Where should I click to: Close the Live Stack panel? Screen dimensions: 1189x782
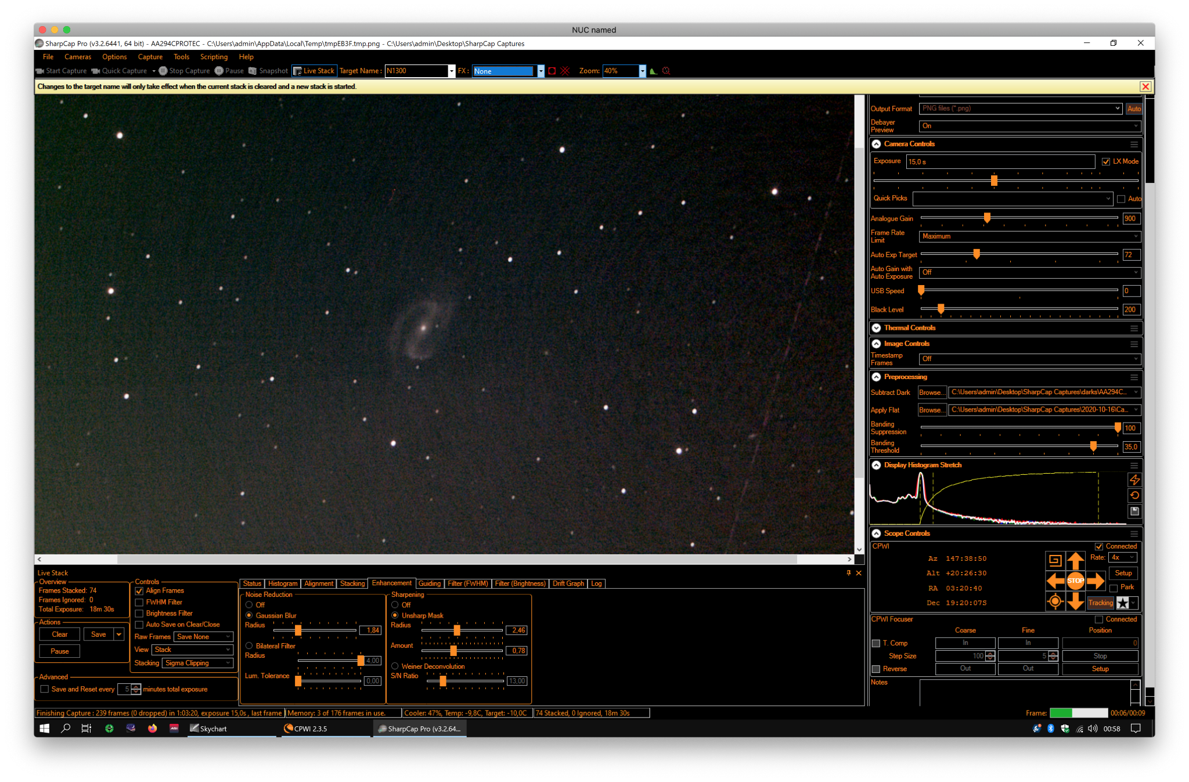[859, 573]
